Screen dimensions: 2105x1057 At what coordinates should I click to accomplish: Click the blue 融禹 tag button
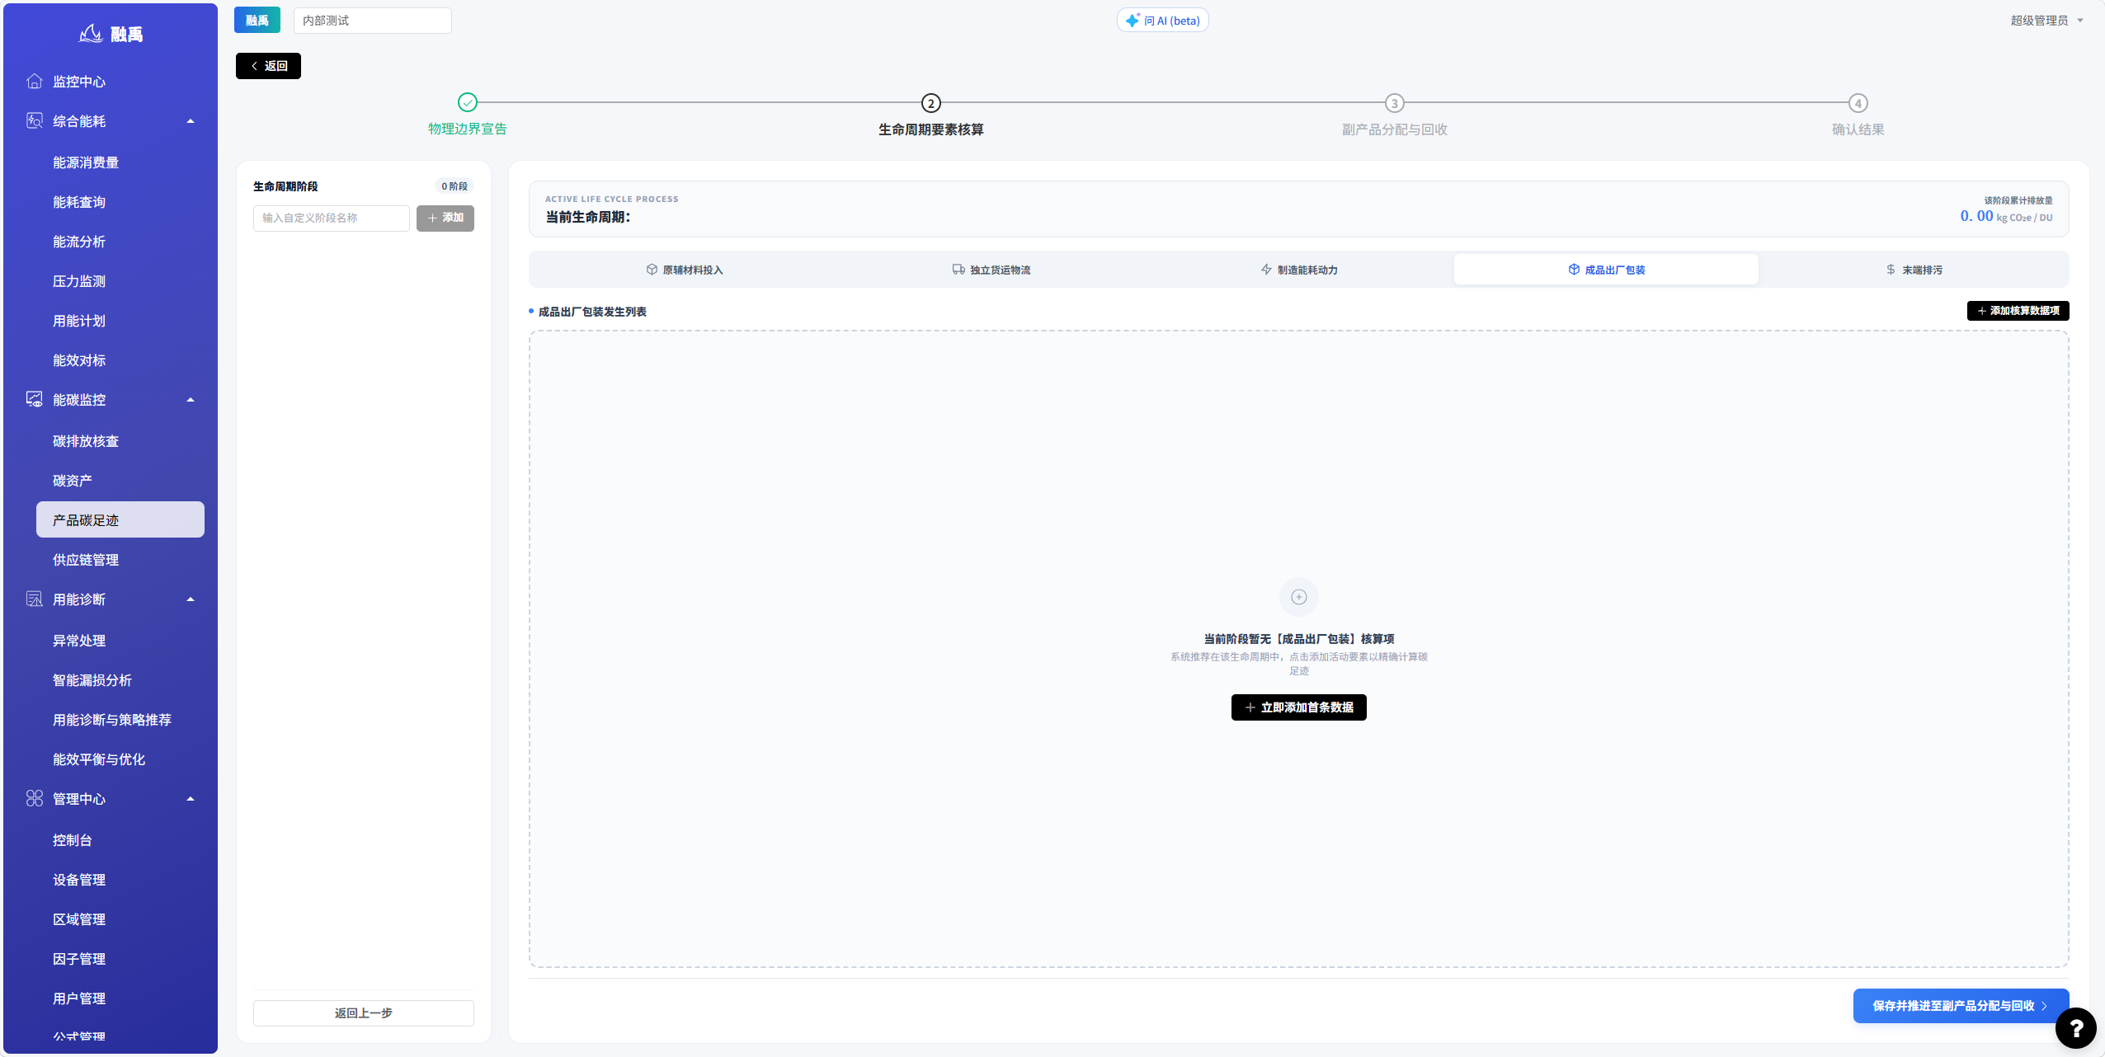pyautogui.click(x=257, y=21)
